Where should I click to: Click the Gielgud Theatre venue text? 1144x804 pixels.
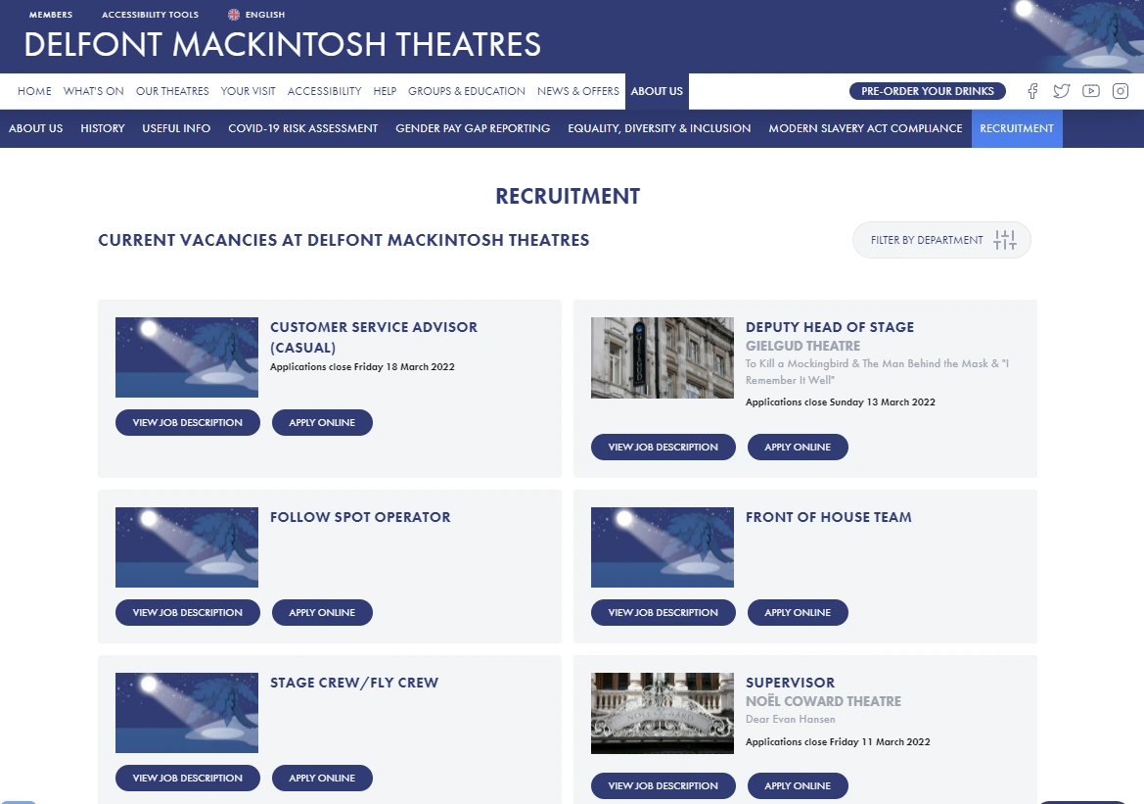[802, 346]
